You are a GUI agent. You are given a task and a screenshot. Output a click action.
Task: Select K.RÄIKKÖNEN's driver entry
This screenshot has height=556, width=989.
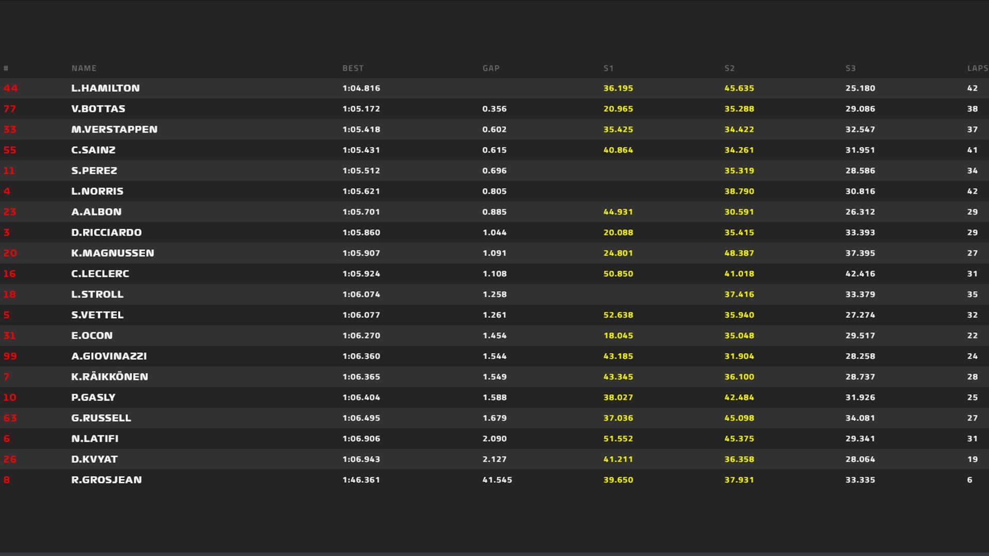110,376
